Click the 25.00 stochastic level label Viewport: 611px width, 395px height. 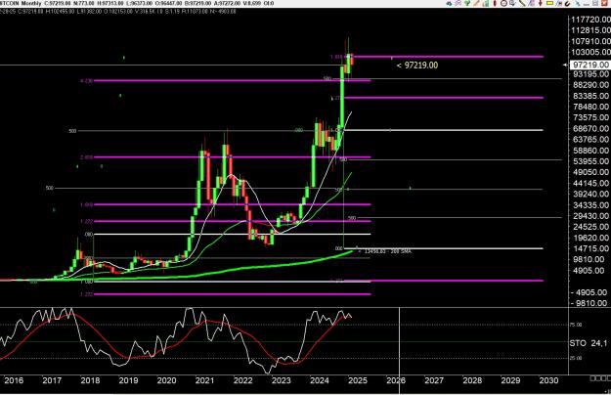click(576, 358)
